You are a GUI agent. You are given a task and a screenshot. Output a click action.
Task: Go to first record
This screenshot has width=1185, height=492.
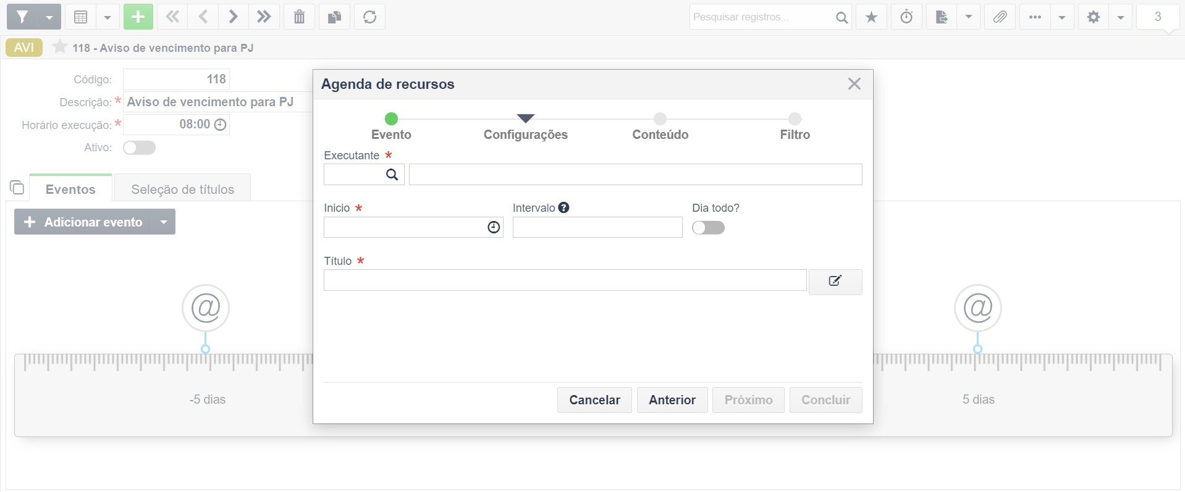point(172,17)
